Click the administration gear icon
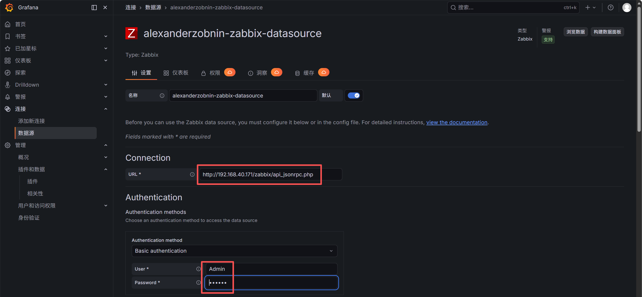Viewport: 642px width, 297px height. (x=8, y=145)
